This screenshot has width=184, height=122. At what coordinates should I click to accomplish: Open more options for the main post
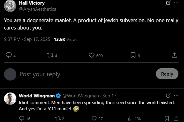(x=176, y=3)
